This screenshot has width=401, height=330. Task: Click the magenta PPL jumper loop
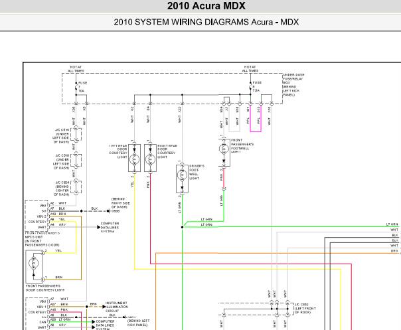[x=256, y=119]
